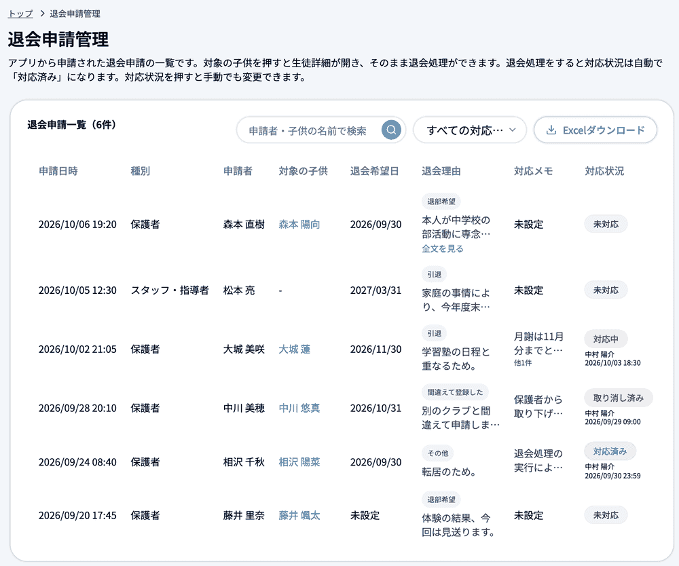Click desired date 2026/11/30
Viewport: 679px width, 566px height.
click(x=376, y=350)
